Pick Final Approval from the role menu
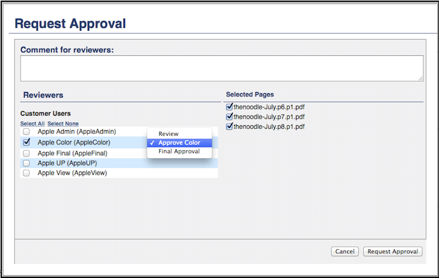This screenshot has width=439, height=278. (x=179, y=152)
